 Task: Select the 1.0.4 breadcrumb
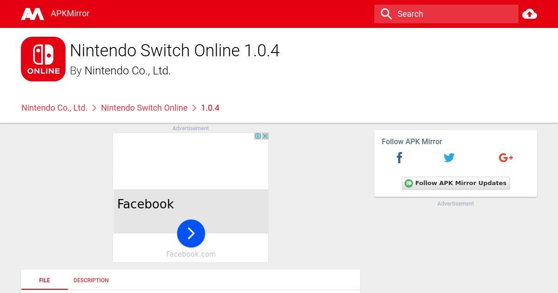coord(210,108)
